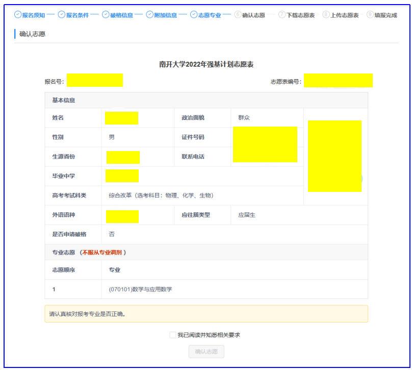
Task: Click the 男 gender value
Action: (x=112, y=137)
